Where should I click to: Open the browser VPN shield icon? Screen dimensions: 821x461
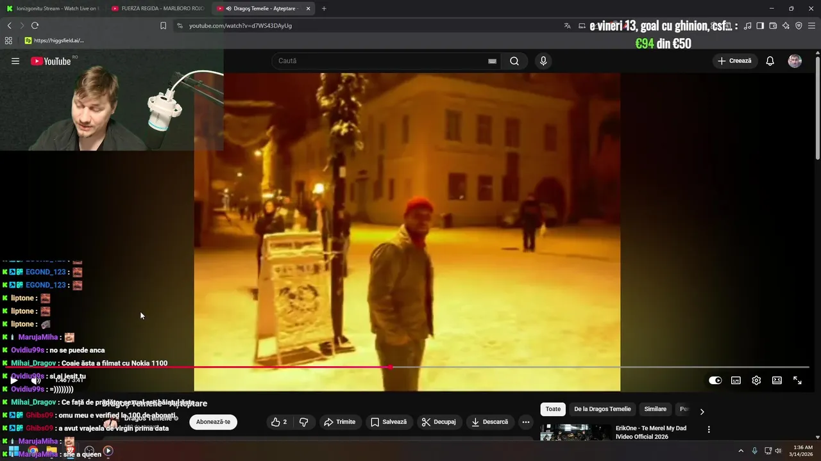click(x=799, y=26)
